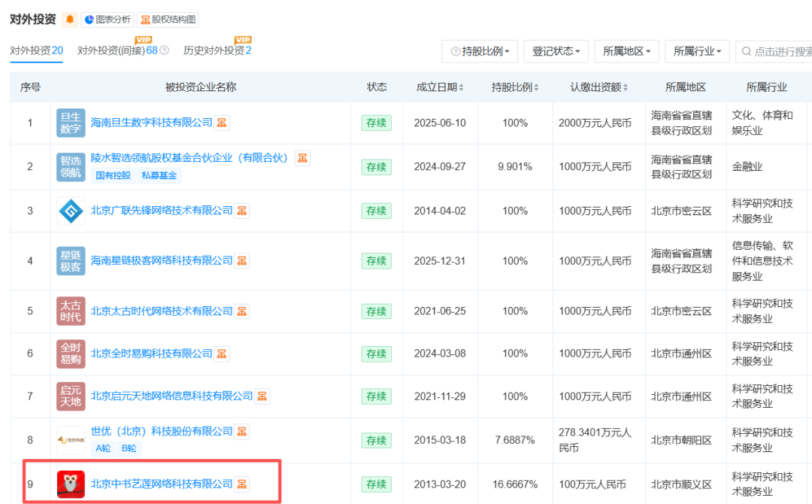812x504 pixels.
Task: Click the 旦生数字 company logo
Action: (70, 123)
